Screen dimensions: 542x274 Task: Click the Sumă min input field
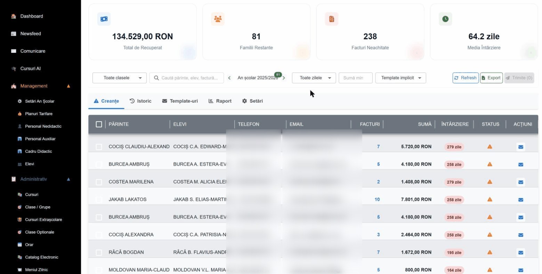coord(356,78)
